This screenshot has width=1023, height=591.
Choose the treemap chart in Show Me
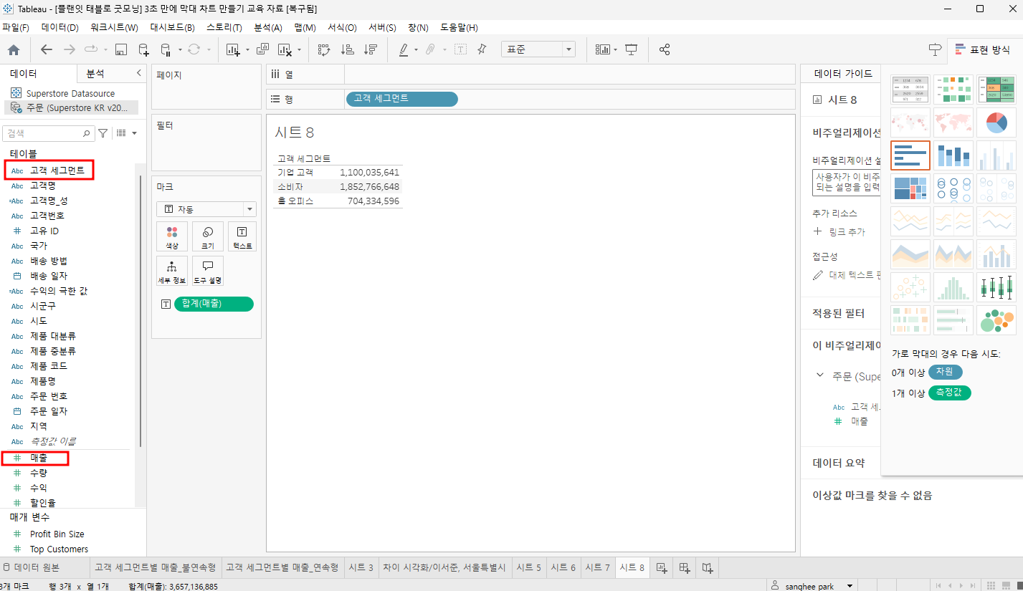910,188
